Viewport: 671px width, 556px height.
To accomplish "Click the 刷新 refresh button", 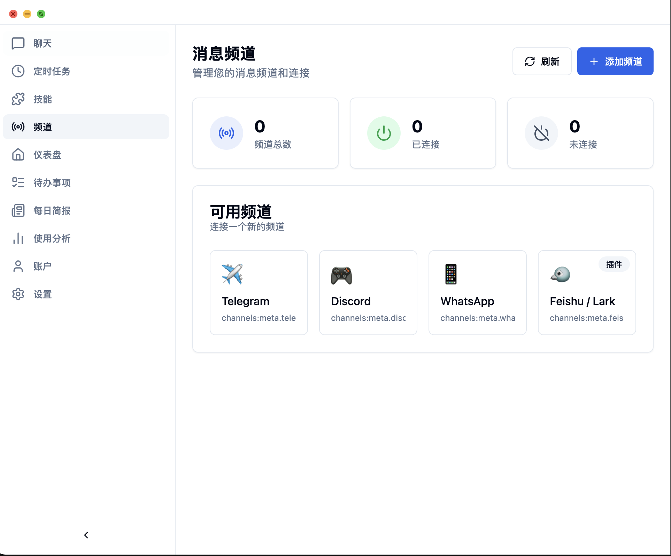I will [542, 61].
